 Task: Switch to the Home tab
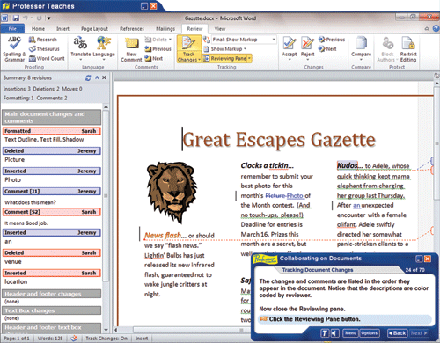click(x=38, y=29)
